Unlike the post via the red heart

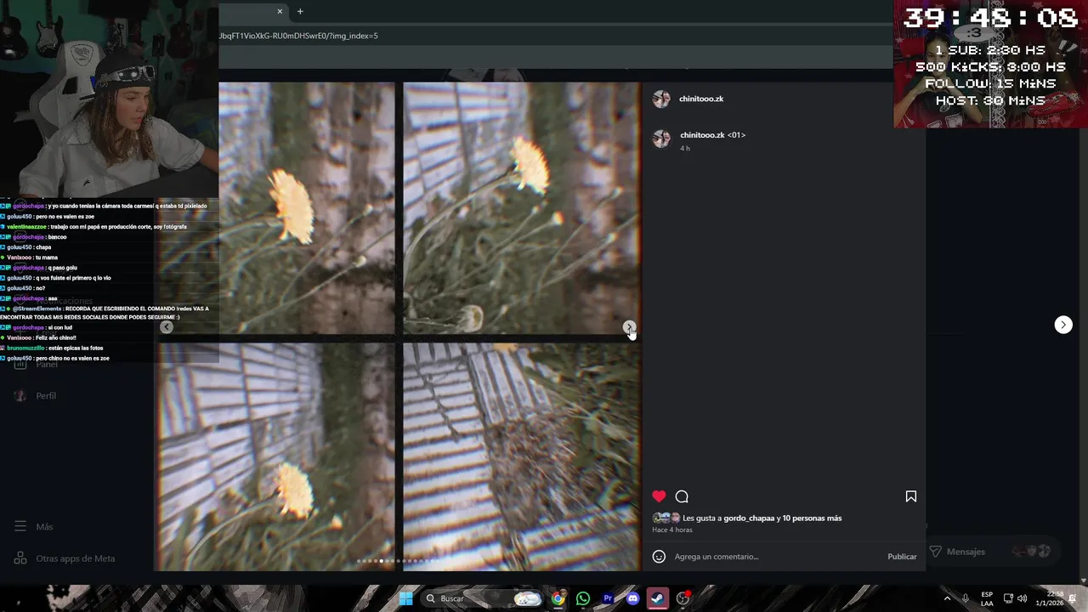click(659, 496)
